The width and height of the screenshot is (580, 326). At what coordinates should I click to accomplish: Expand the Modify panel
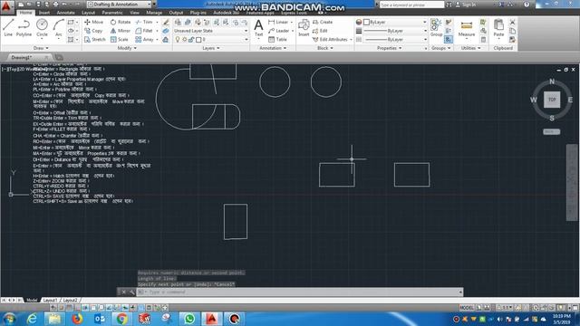tap(127, 48)
